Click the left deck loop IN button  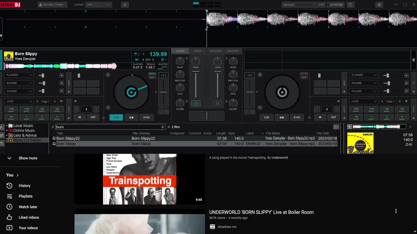(x=79, y=117)
